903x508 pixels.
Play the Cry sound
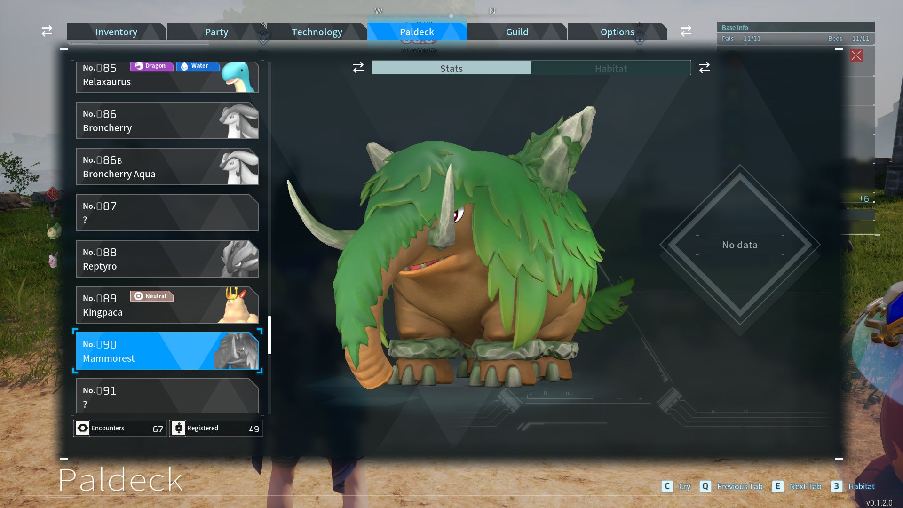coord(685,486)
